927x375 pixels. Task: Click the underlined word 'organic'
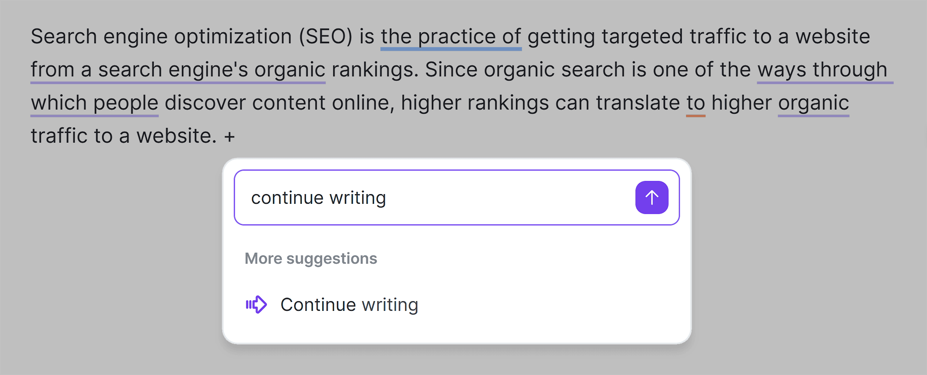[813, 102]
